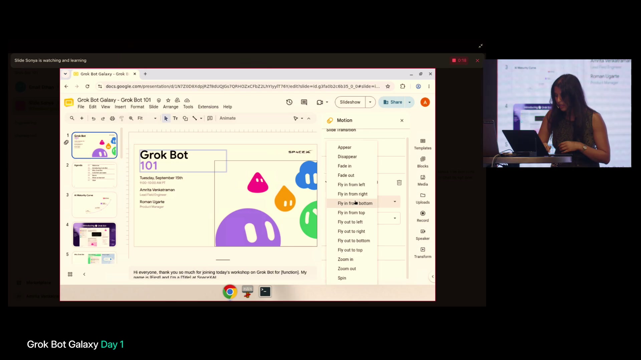Viewport: 641px width, 360px height.
Task: Open the Speaker sidebar panel
Action: click(423, 235)
